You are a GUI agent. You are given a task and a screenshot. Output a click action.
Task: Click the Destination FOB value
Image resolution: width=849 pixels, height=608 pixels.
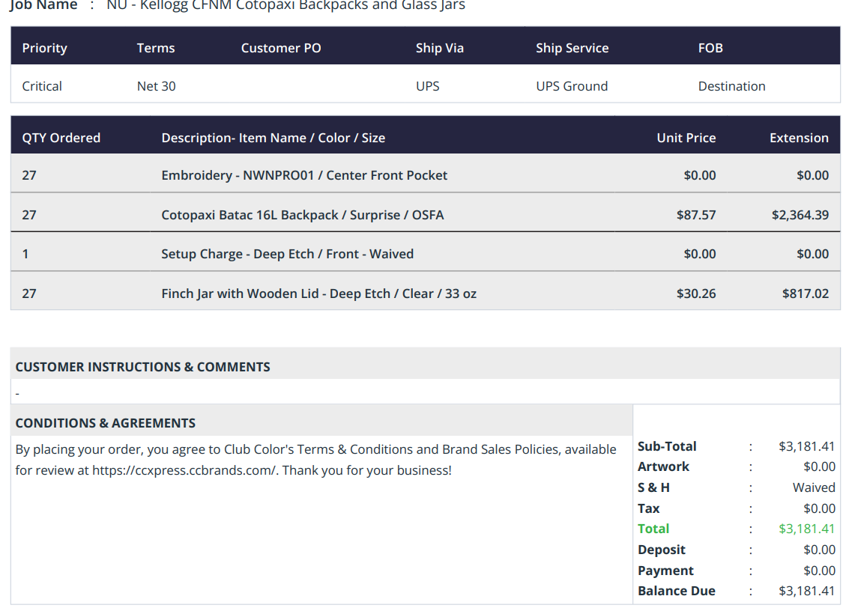731,86
